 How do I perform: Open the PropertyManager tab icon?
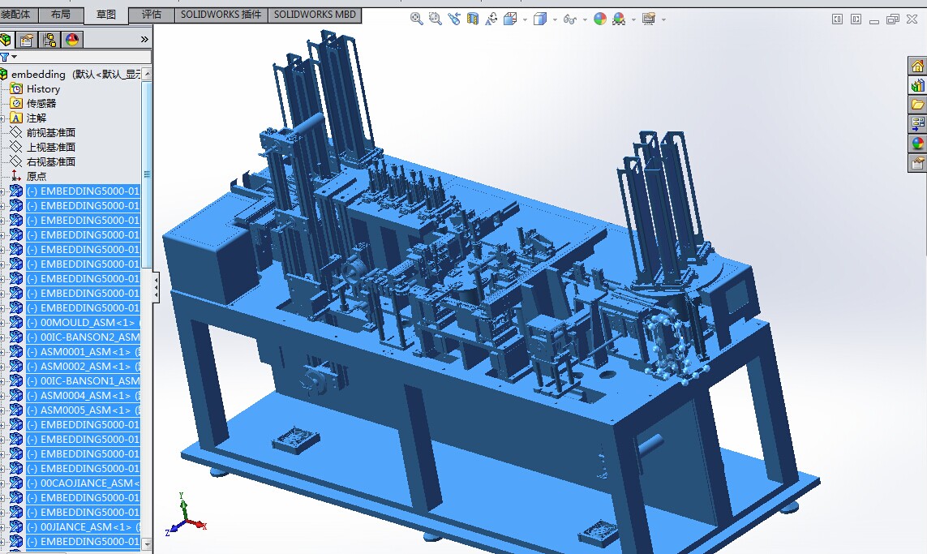pos(27,40)
